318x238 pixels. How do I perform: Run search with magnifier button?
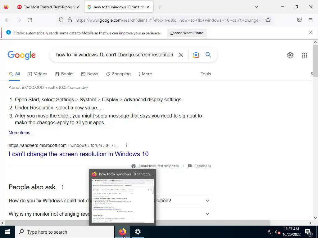(x=208, y=55)
